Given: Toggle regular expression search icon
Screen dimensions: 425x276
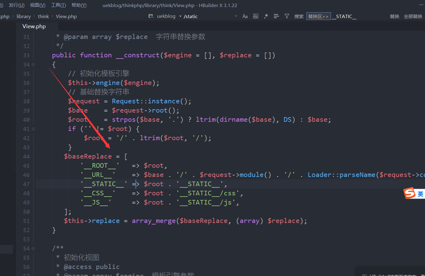Looking at the screenshot, I should point(266,16).
